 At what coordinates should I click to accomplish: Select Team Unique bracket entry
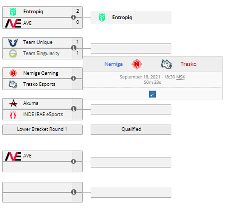pos(38,42)
